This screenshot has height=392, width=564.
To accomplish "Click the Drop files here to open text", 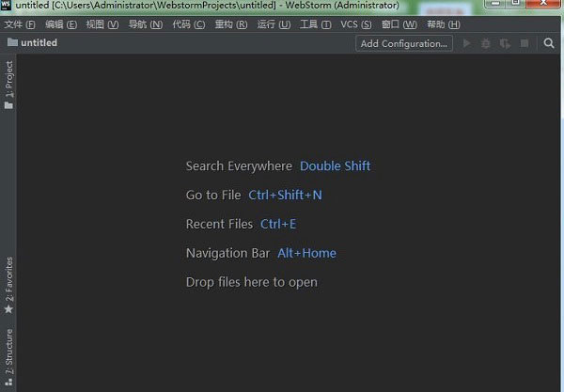I will (x=252, y=282).
